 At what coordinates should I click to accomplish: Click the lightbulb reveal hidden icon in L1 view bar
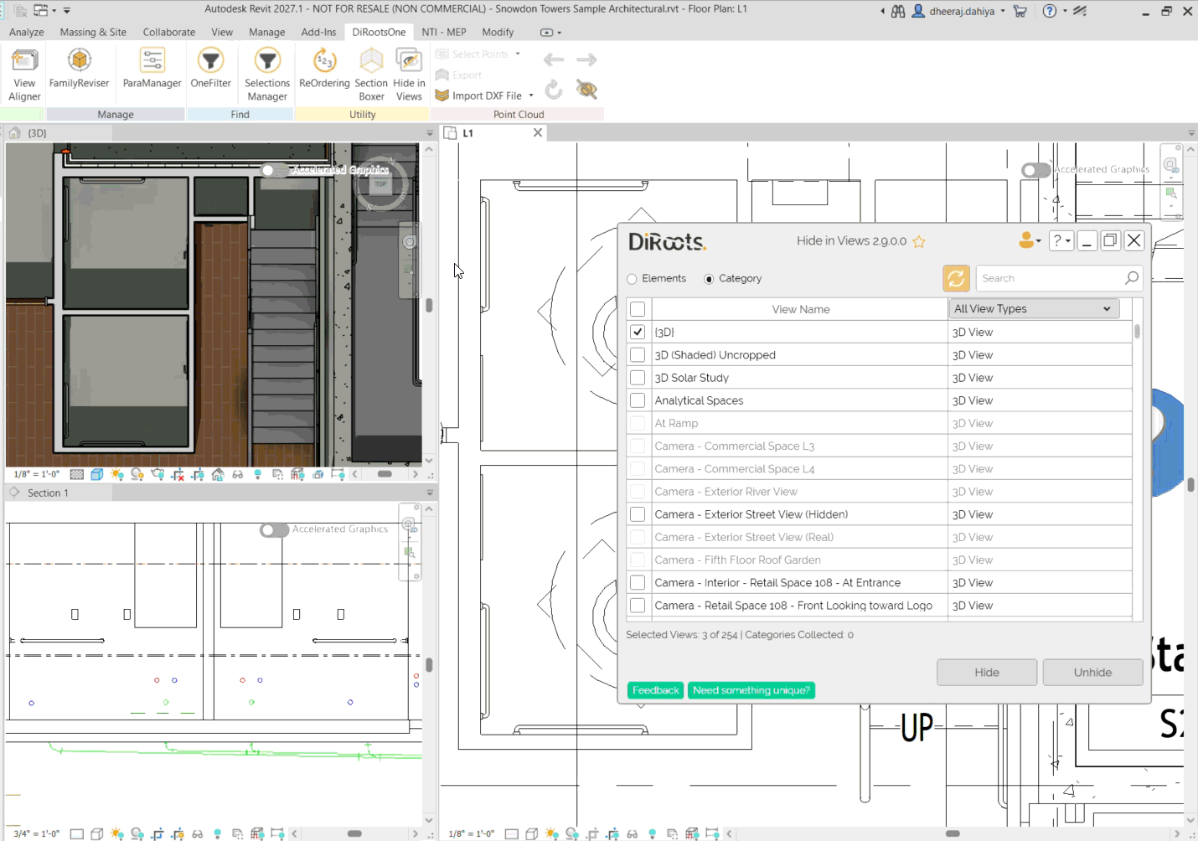[653, 833]
